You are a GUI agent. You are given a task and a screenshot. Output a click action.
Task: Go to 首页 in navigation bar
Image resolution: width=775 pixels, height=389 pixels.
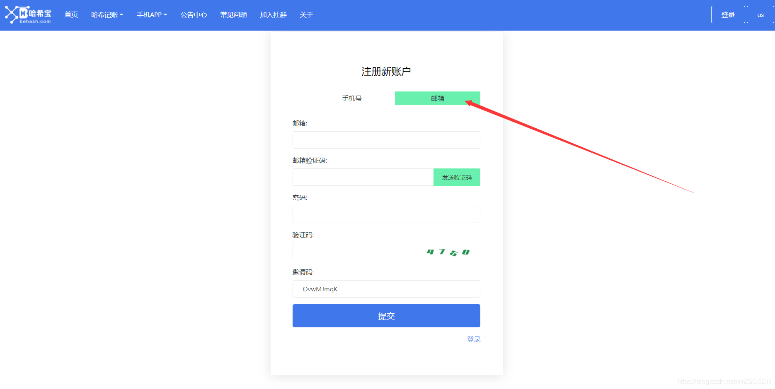coord(71,15)
